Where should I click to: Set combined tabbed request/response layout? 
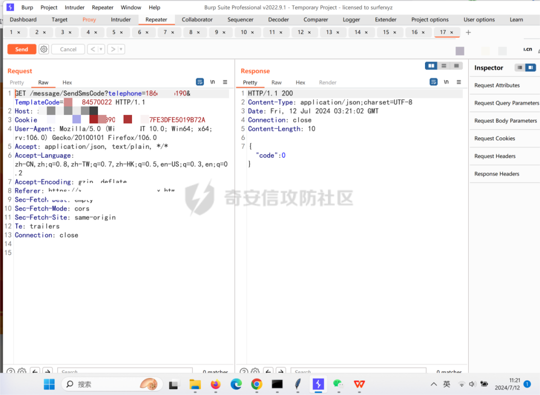click(456, 66)
